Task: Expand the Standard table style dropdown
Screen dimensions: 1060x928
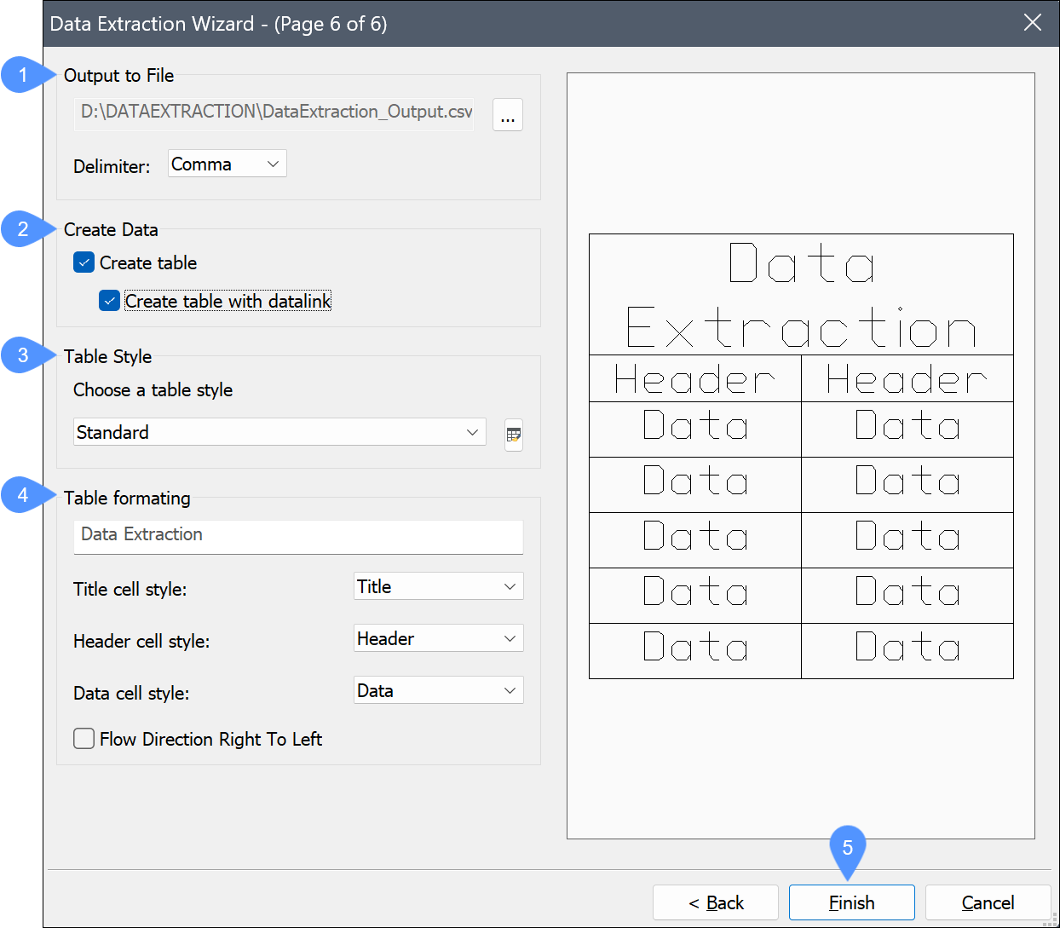Action: tap(279, 432)
